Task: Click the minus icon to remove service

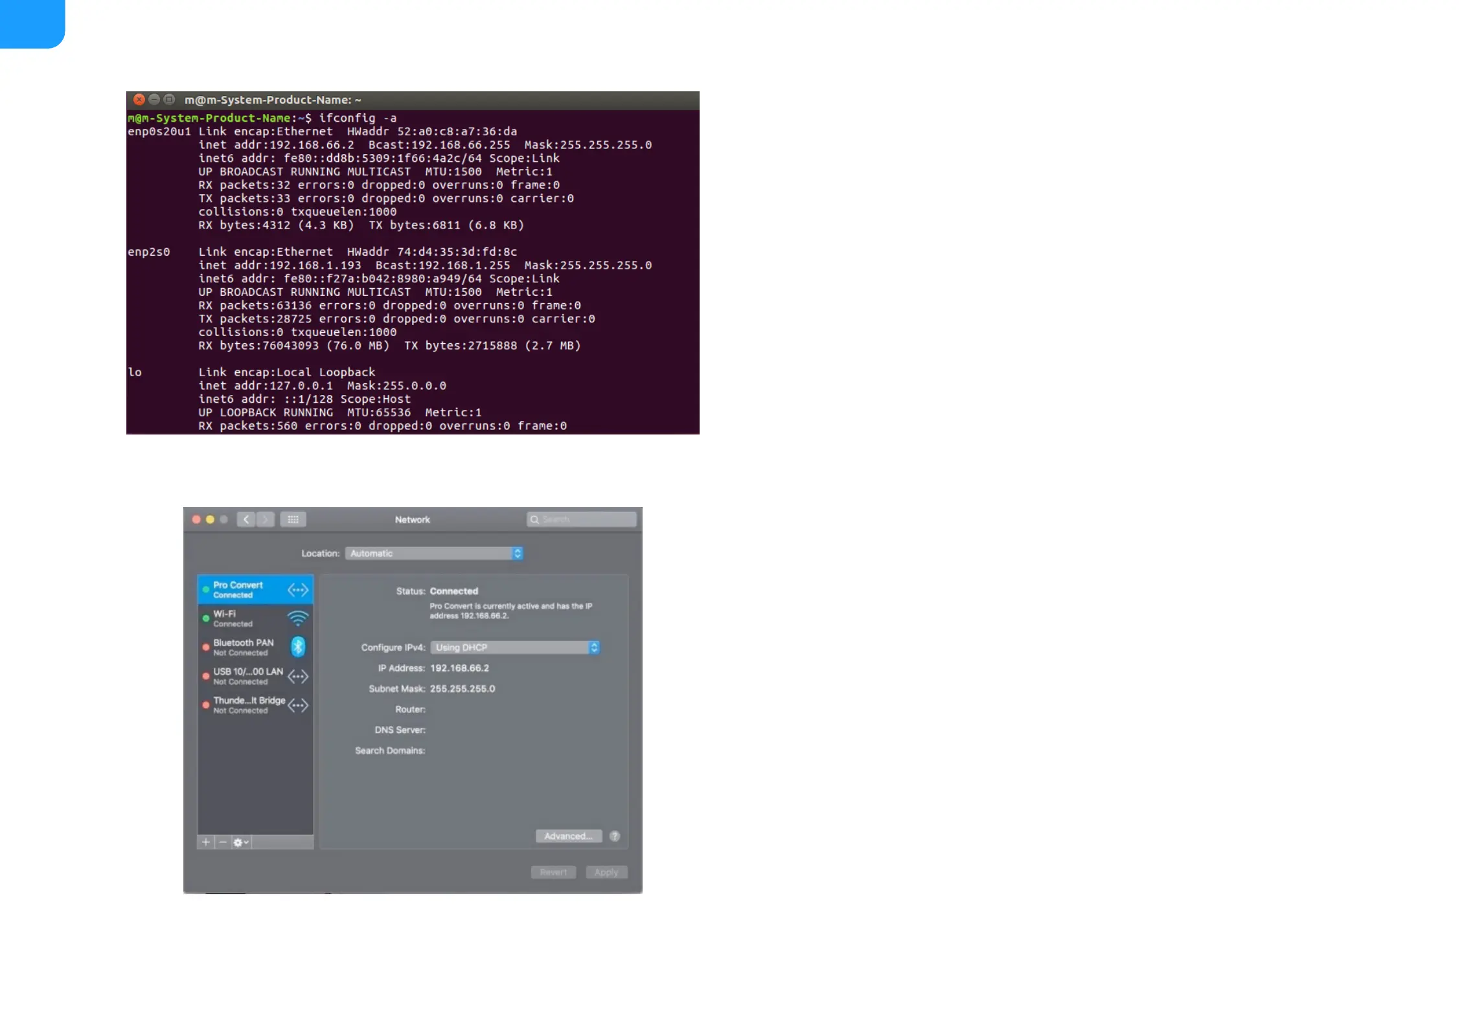Action: [x=223, y=842]
